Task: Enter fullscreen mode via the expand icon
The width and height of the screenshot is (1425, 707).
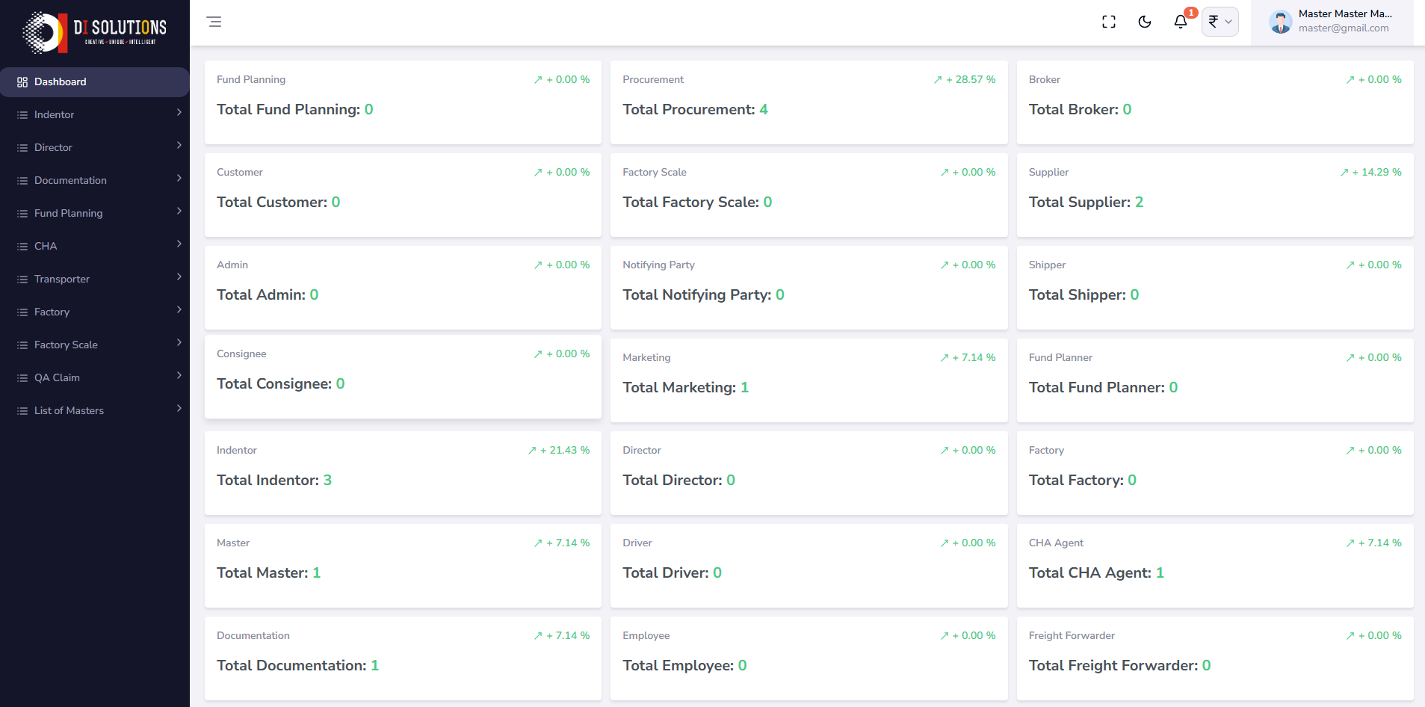Action: pyautogui.click(x=1109, y=22)
